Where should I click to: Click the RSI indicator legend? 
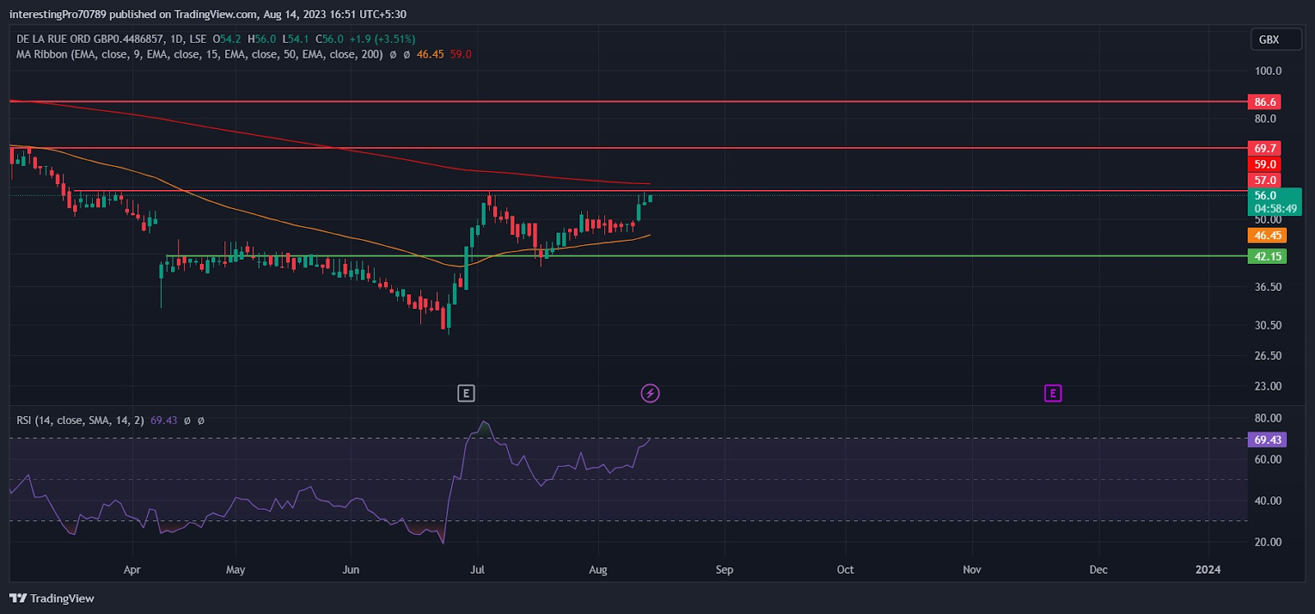(x=80, y=420)
